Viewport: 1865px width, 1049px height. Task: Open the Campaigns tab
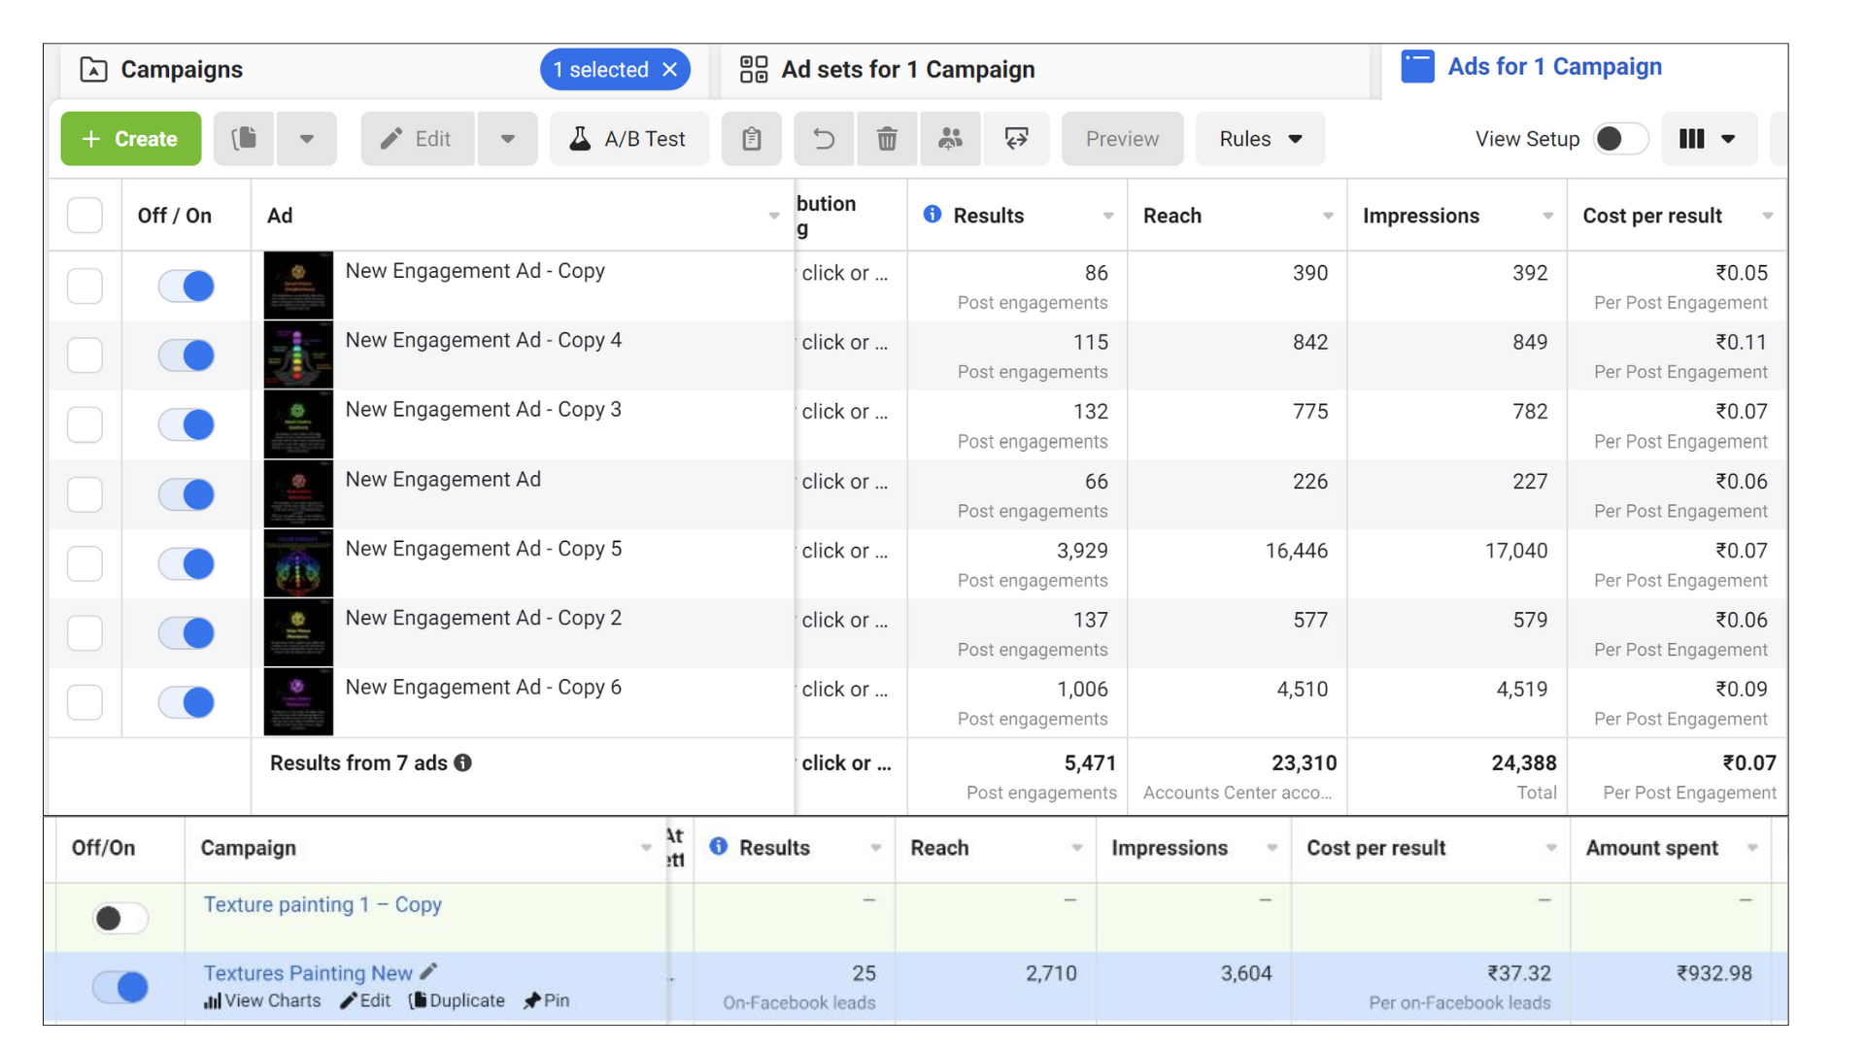tap(182, 70)
